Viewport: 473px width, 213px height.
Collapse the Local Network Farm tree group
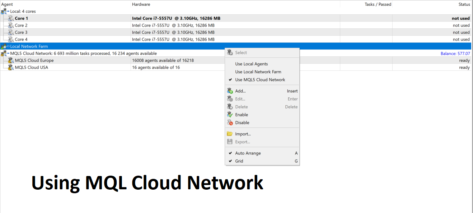8,46
